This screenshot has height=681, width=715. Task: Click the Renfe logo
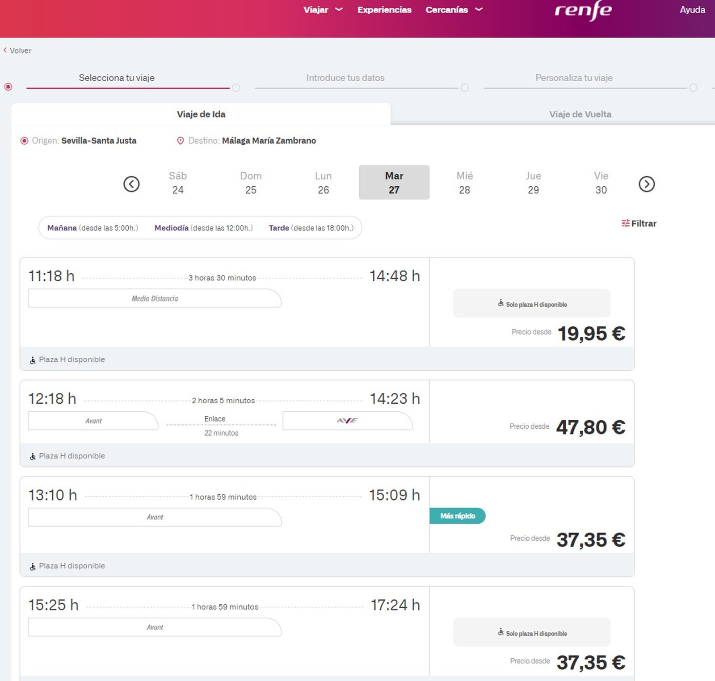tap(583, 11)
